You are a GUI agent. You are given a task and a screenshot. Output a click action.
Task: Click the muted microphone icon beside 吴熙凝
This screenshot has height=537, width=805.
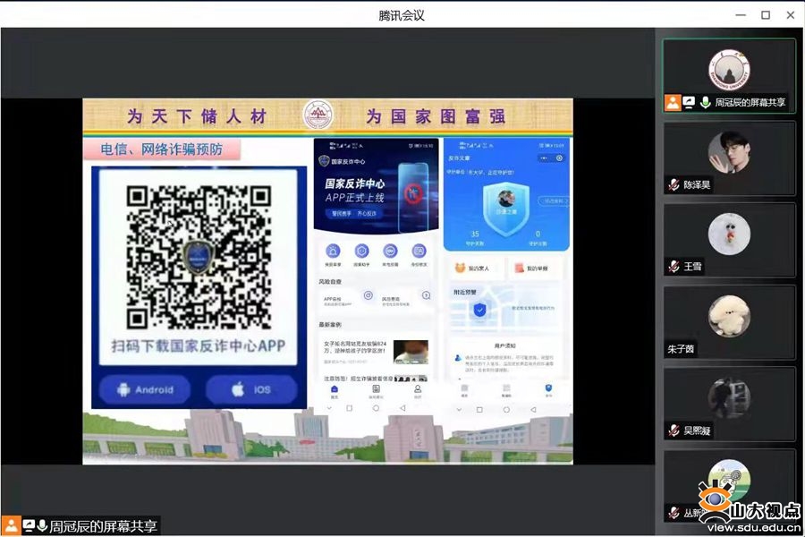coord(674,430)
